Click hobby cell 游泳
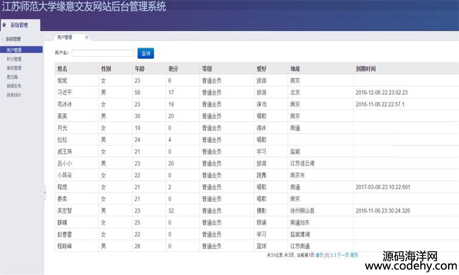459x275 pixels. (x=262, y=128)
